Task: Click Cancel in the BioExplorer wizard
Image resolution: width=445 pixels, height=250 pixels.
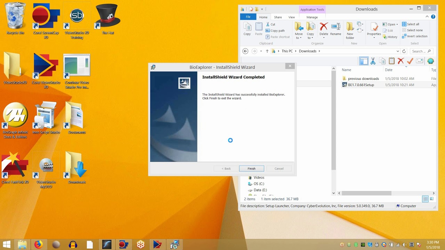Action: (x=279, y=168)
